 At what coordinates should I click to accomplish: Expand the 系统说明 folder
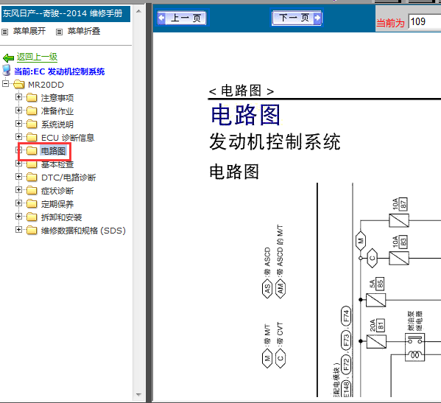18,123
